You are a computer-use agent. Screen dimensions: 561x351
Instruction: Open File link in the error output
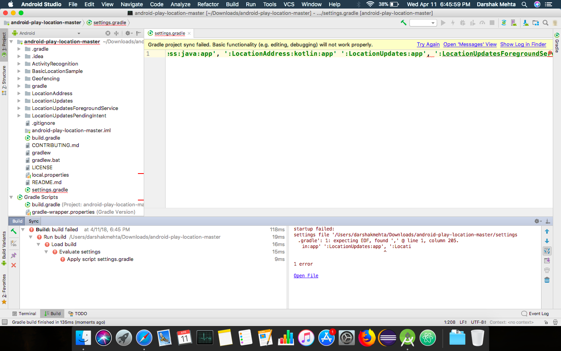coord(306,276)
